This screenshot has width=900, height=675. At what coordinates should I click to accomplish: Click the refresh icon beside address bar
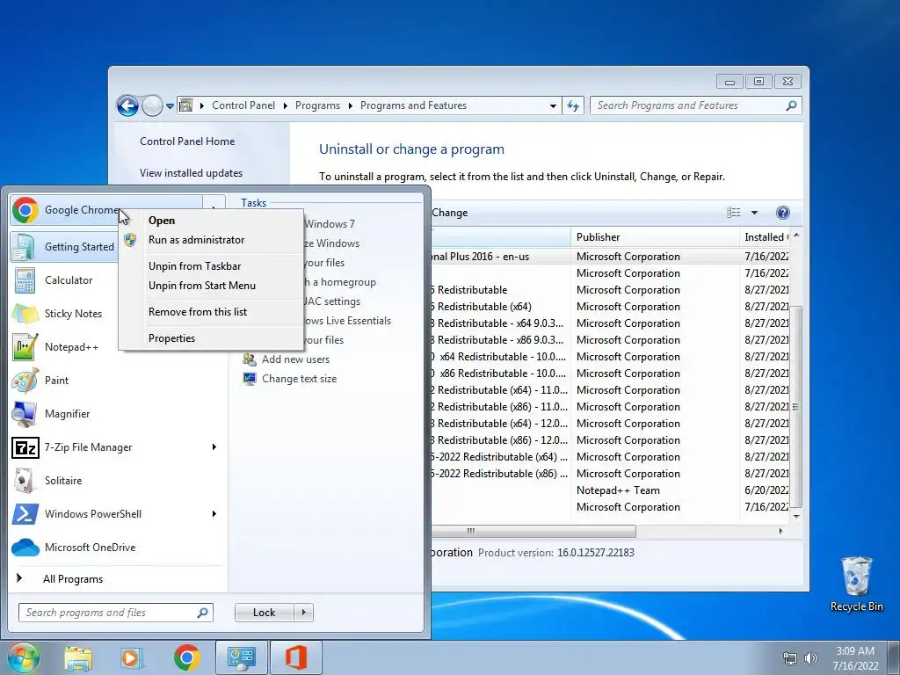(573, 105)
